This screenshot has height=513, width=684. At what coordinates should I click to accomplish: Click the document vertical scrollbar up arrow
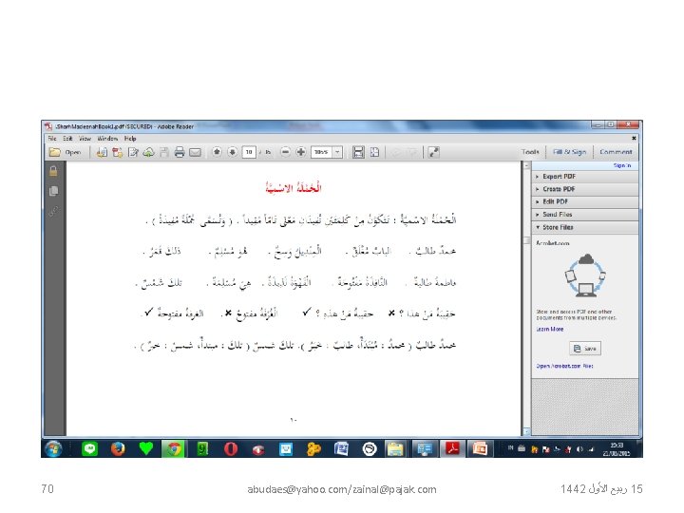(526, 165)
